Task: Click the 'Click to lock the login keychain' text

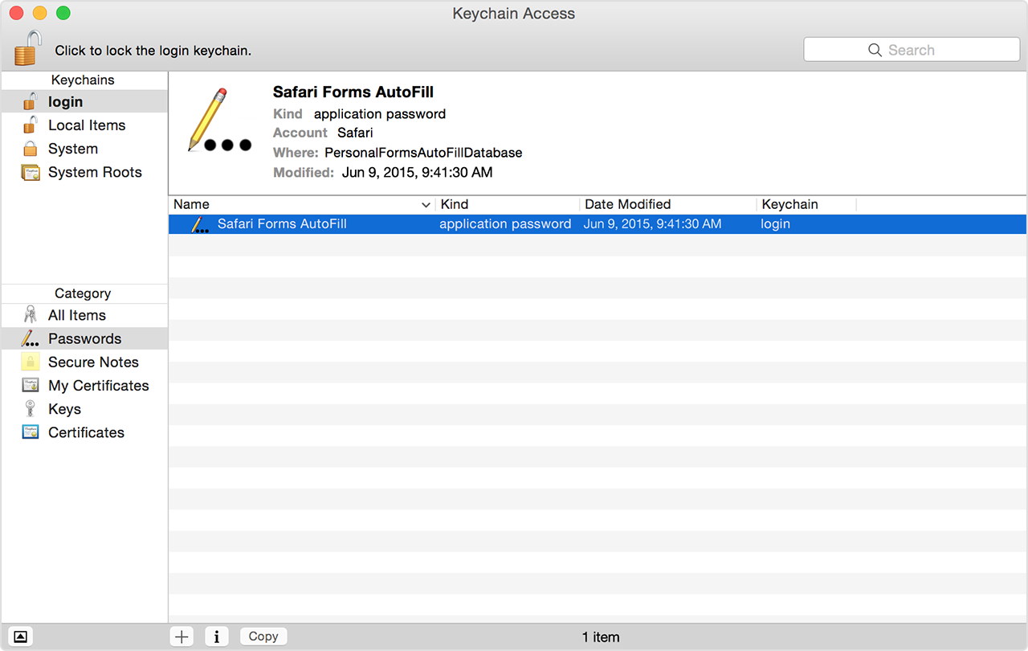Action: click(x=153, y=50)
